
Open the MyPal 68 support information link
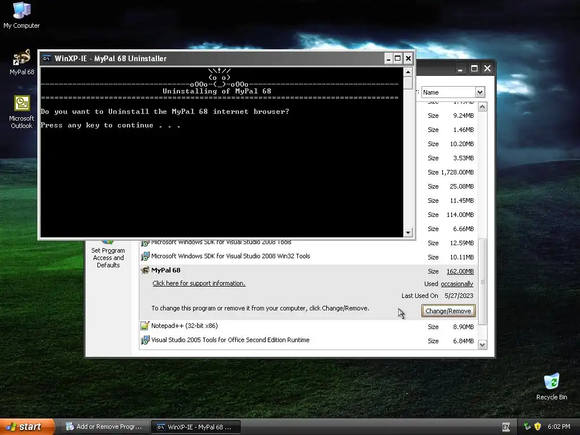pyautogui.click(x=199, y=283)
